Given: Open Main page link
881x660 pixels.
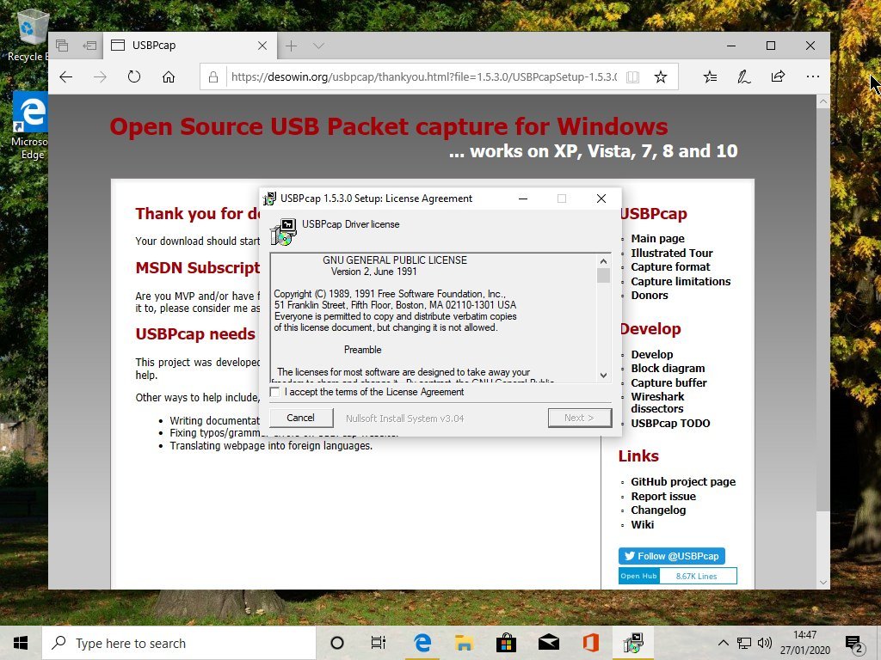Looking at the screenshot, I should (657, 239).
